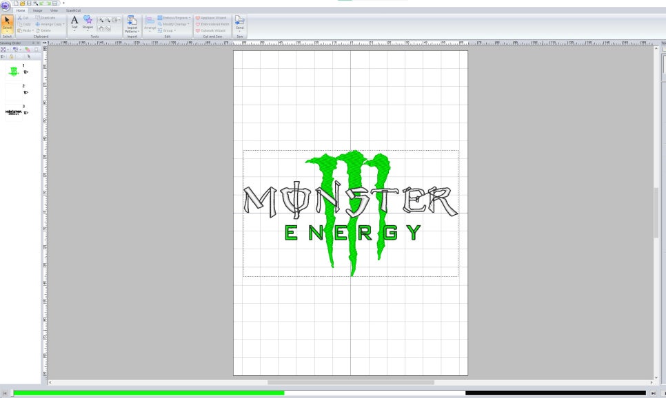
Task: Click the black segment of stitch simulator bar
Action: [556, 393]
